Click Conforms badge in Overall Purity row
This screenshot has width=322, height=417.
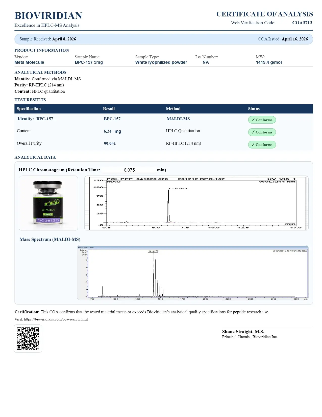[262, 145]
